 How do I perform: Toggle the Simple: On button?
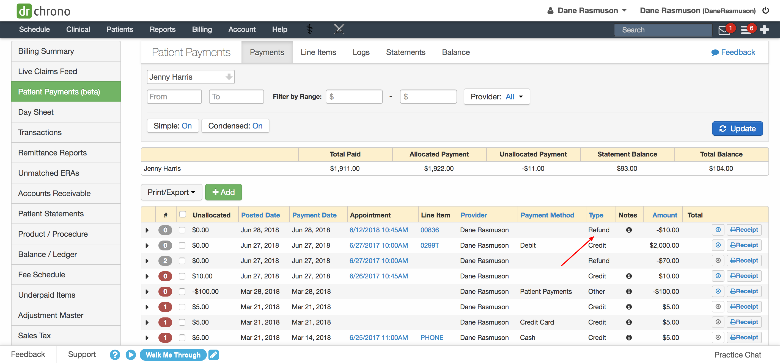pyautogui.click(x=173, y=126)
